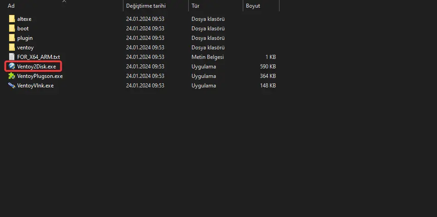This screenshot has height=217, width=437.
Task: Select the altexe folder icon
Action: [x=12, y=19]
